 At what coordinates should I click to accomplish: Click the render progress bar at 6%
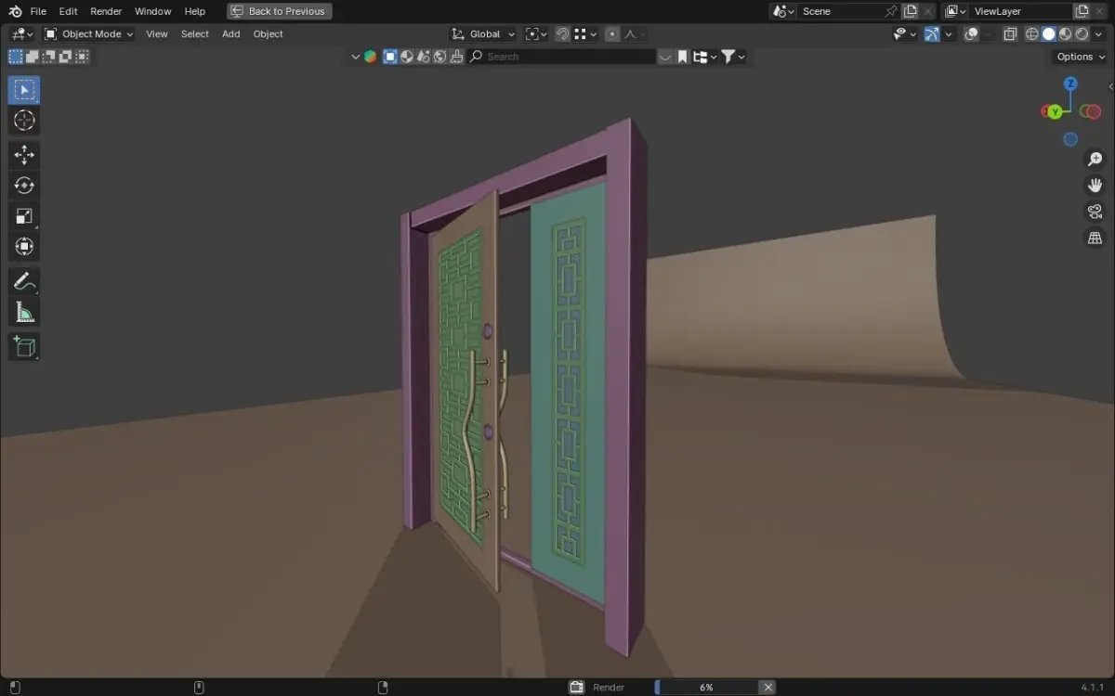(x=706, y=688)
